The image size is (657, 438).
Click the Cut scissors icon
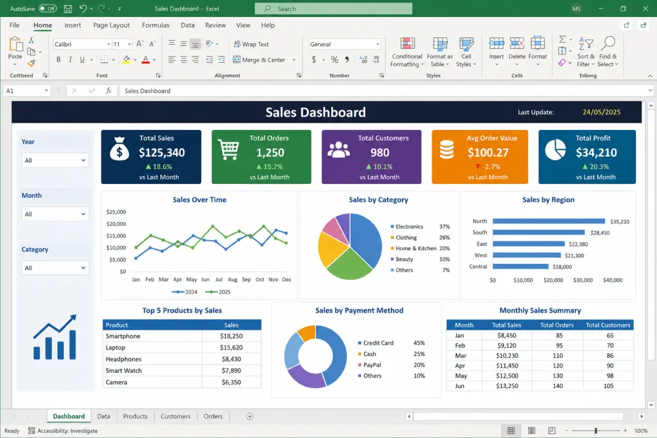click(31, 40)
